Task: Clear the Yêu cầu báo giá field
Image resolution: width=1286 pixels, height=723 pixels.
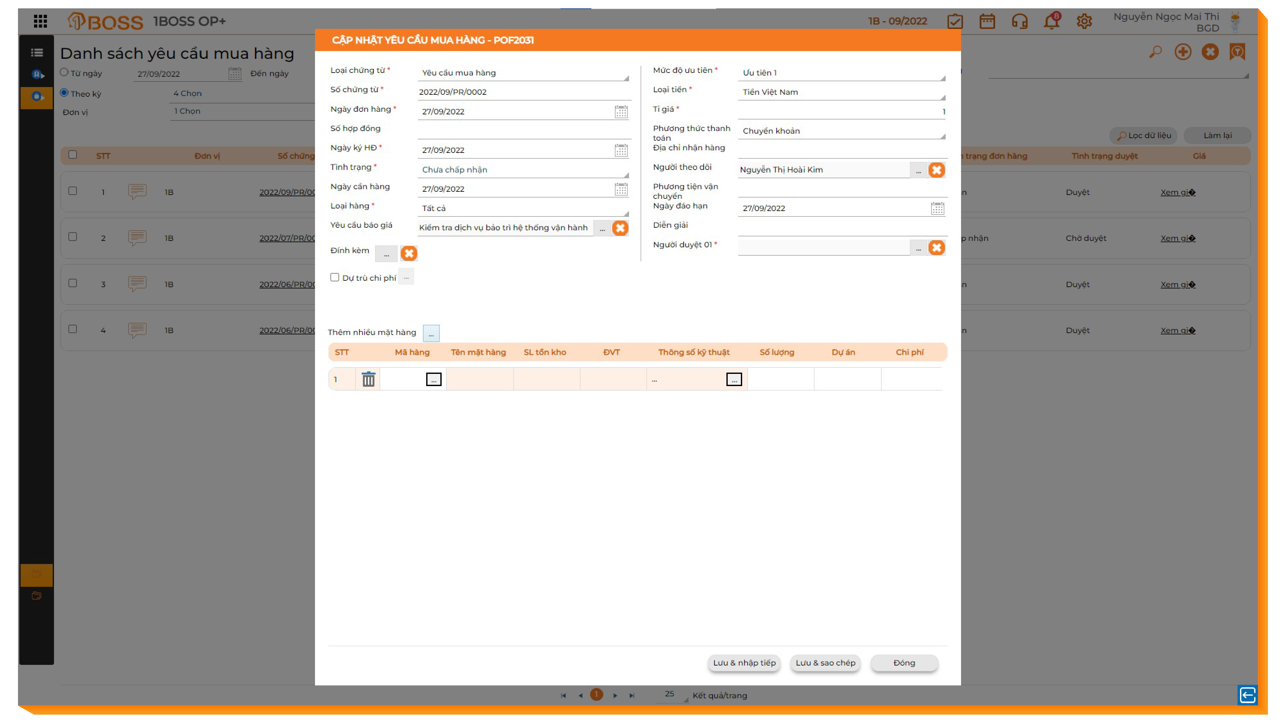Action: [620, 228]
